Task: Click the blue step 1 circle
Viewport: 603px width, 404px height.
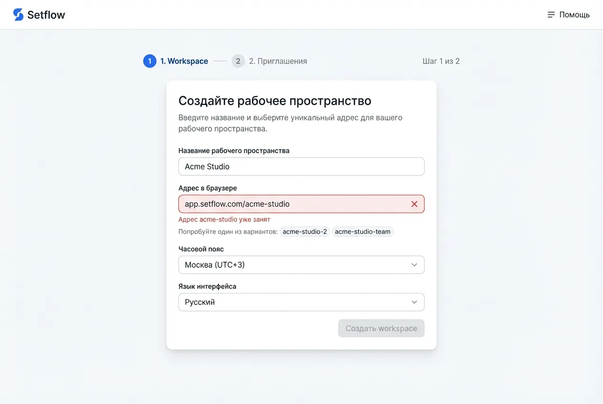Action: click(150, 61)
